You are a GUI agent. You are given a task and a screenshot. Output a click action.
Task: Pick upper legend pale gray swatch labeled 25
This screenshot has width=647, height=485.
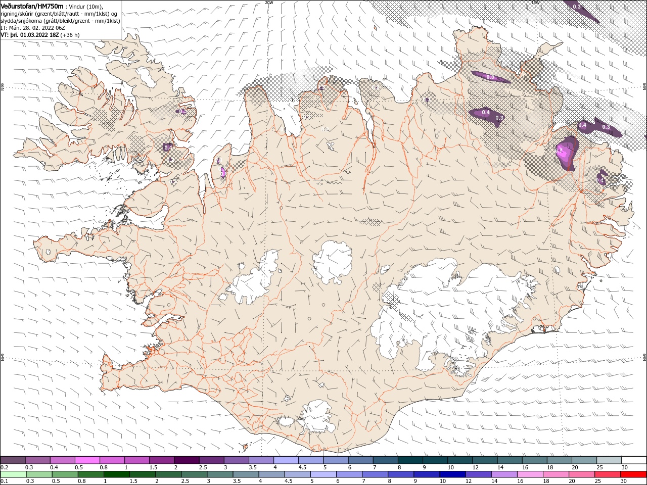pos(608,460)
